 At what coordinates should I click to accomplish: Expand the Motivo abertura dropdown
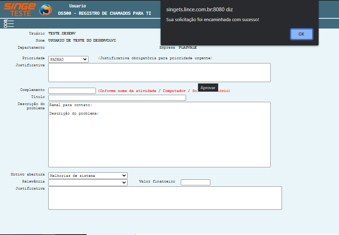pyautogui.click(x=88, y=175)
